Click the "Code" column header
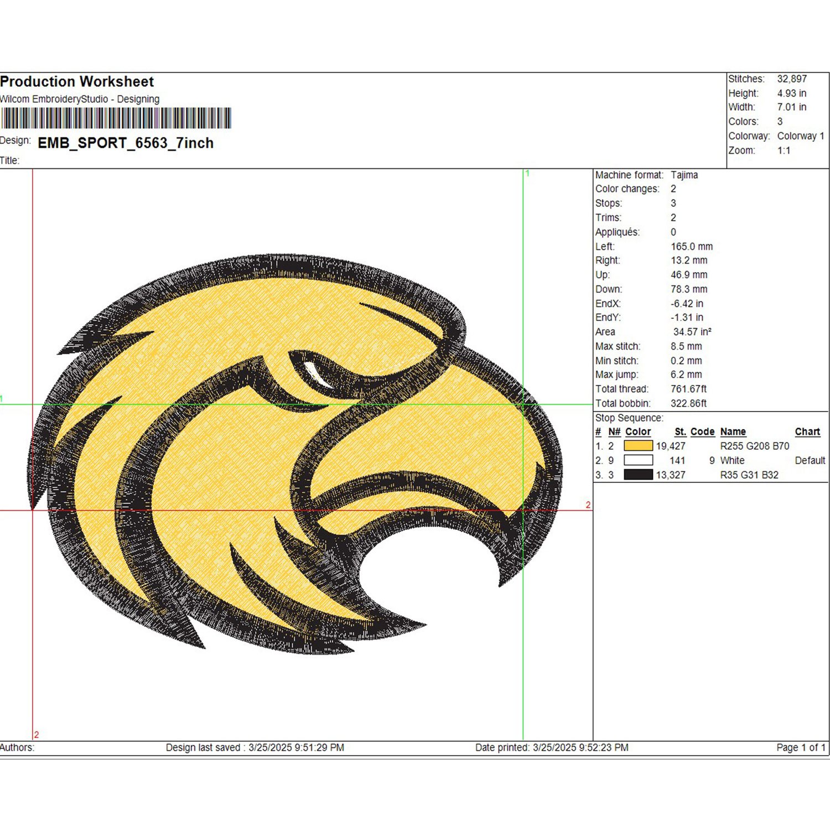The image size is (830, 827). point(702,432)
